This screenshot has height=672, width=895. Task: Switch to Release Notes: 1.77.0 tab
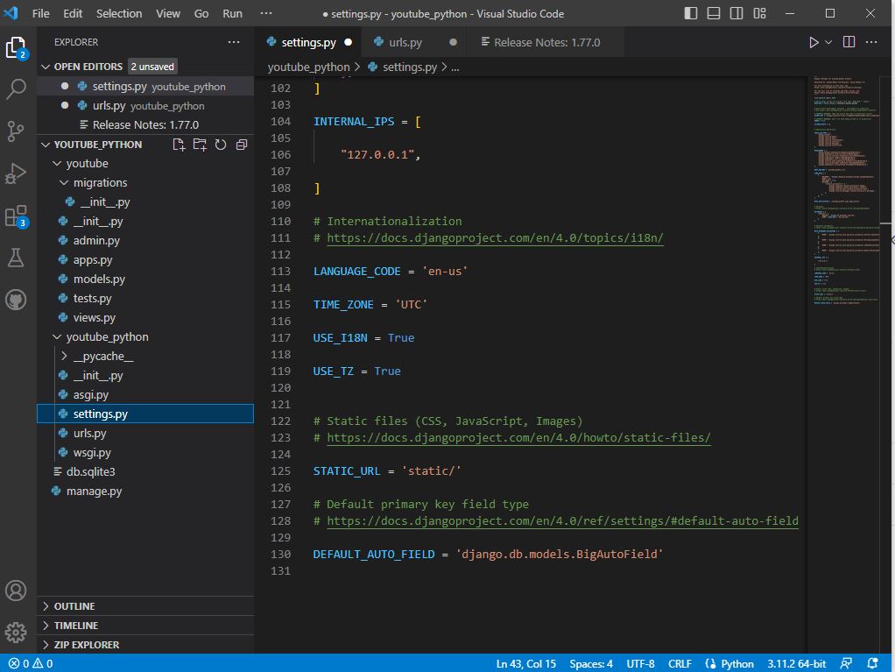point(546,42)
